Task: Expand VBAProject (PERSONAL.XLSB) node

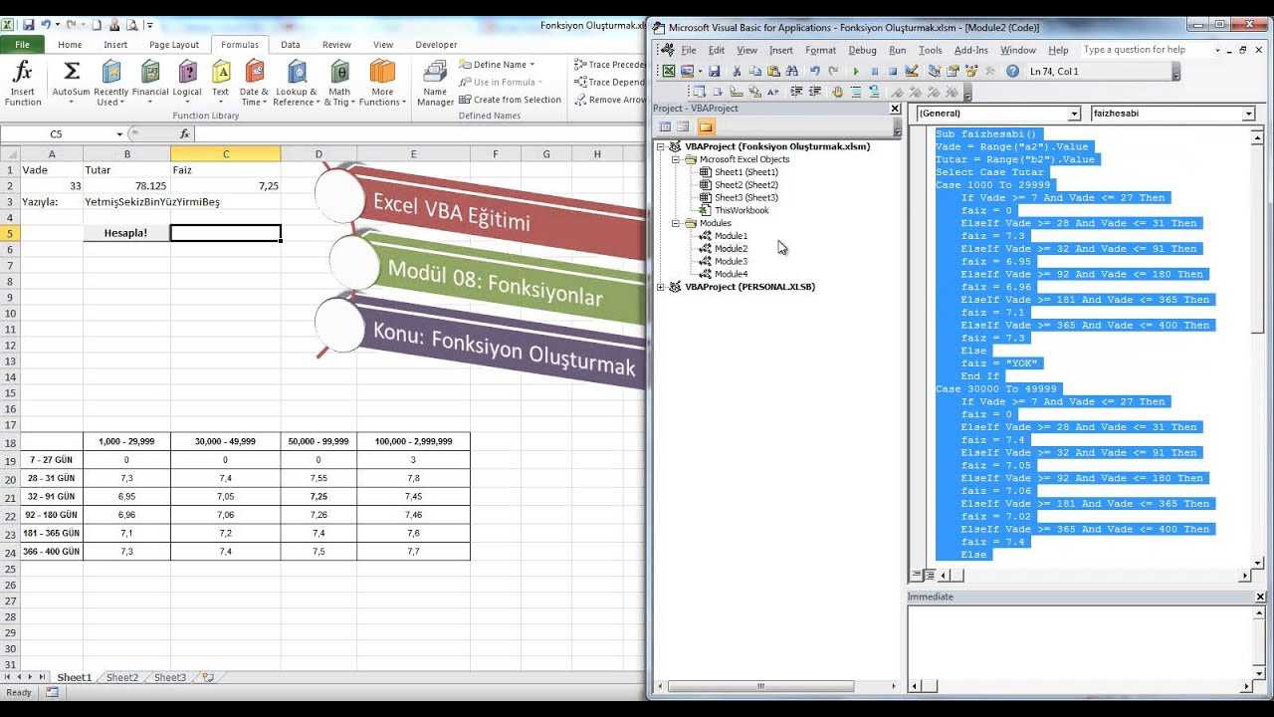Action: (x=661, y=287)
